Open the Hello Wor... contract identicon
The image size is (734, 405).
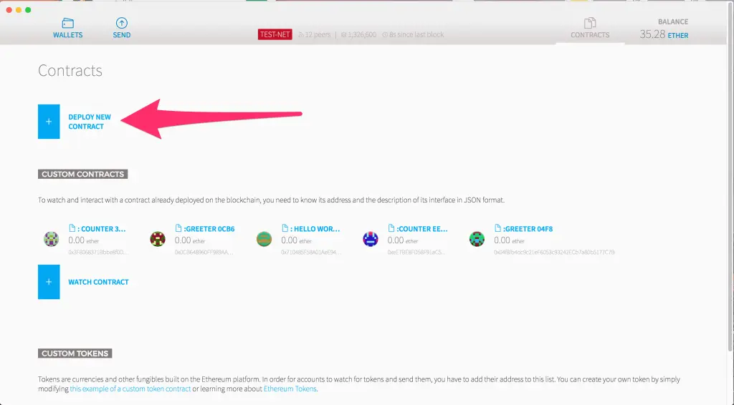coord(264,239)
